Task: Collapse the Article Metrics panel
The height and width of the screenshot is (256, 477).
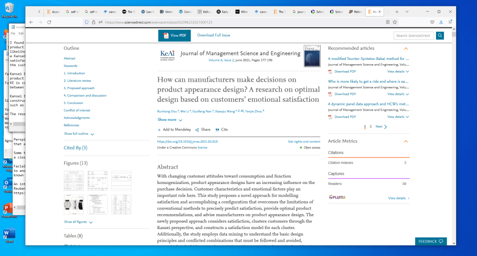Action: pos(406,141)
